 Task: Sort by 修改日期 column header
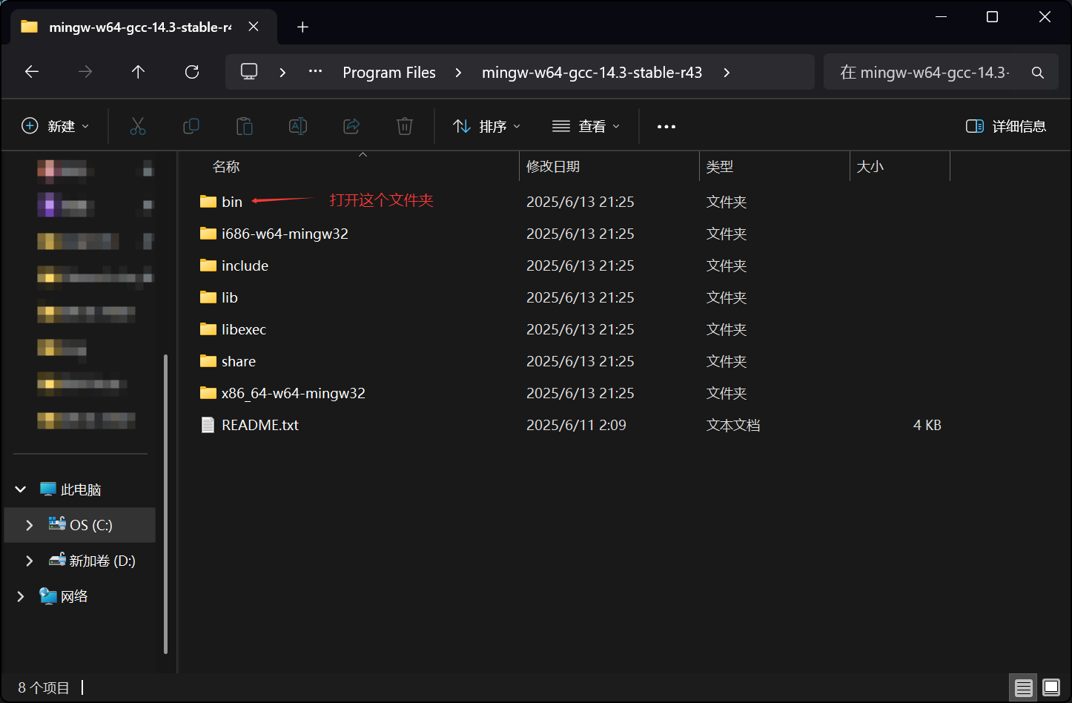(553, 167)
